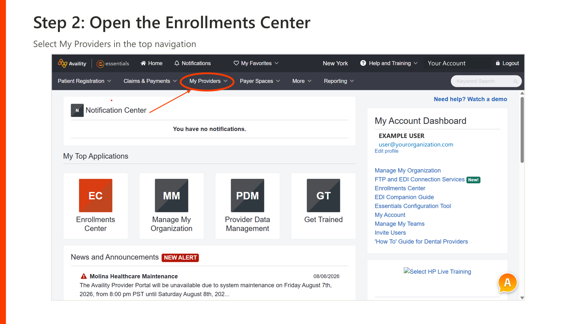Click the Select HP Live Training image
Viewport: 576px width, 324px height.
[x=437, y=271]
